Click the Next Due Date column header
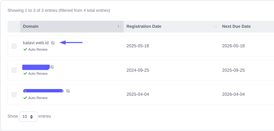 (x=236, y=26)
